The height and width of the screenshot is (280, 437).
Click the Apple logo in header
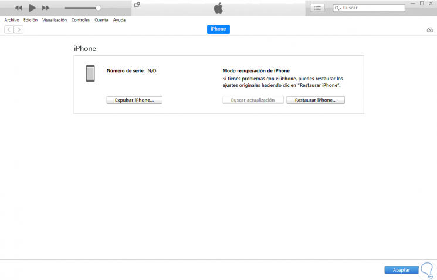click(218, 8)
